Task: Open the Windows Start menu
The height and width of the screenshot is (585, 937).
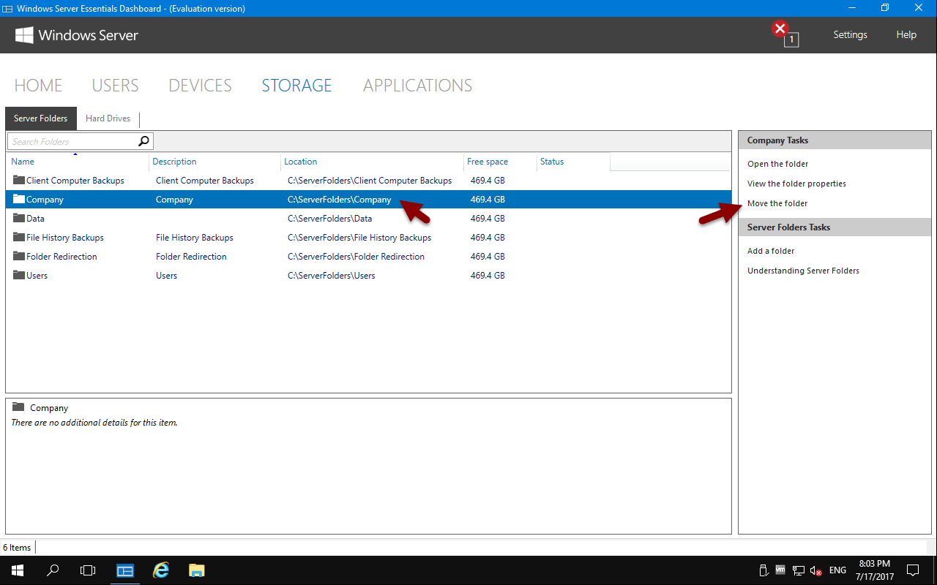Action: pos(17,570)
